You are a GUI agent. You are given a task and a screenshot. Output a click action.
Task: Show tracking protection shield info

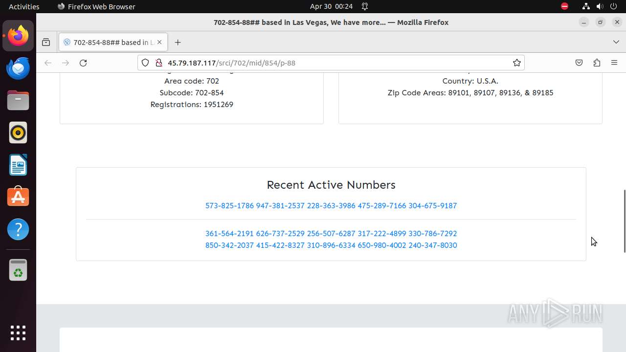tap(145, 63)
